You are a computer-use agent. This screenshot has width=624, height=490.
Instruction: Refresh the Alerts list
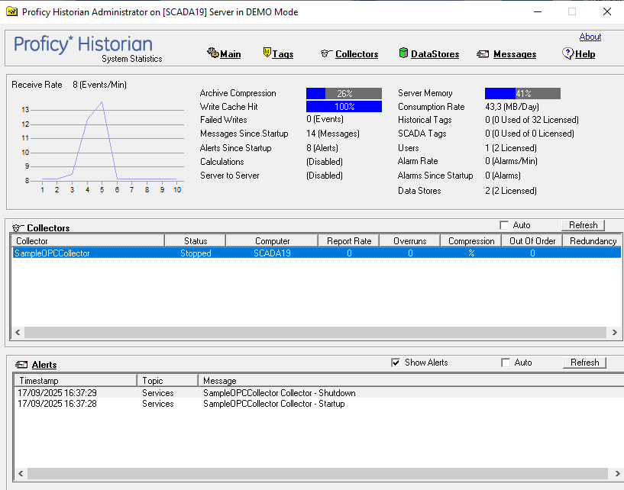[x=584, y=363]
